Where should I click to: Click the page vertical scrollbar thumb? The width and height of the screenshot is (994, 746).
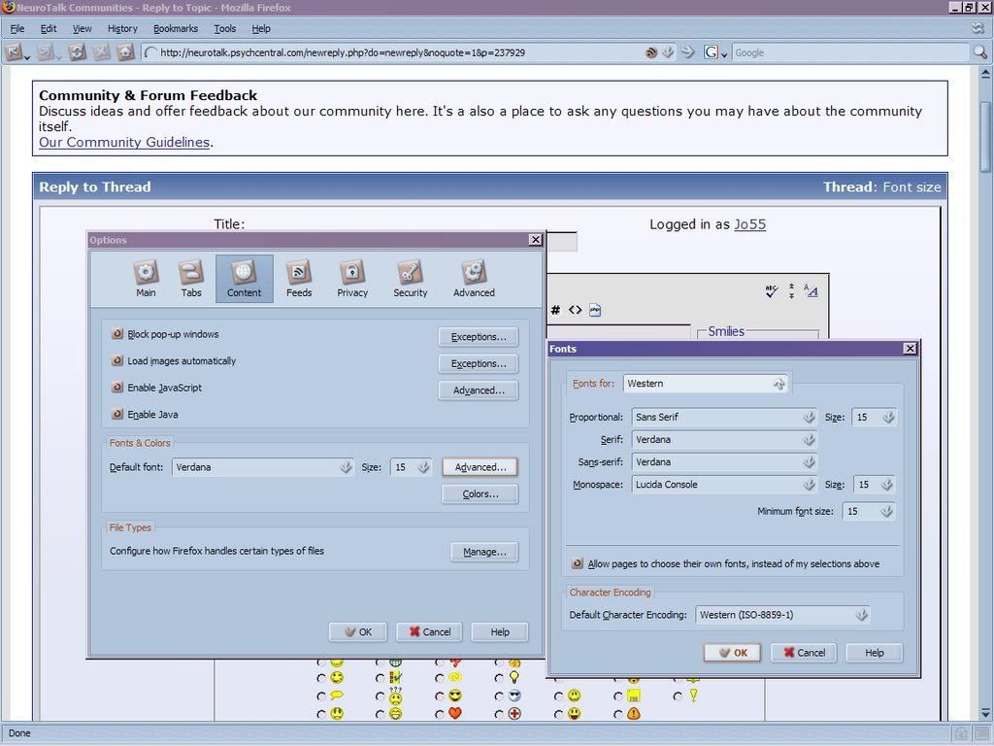985,136
